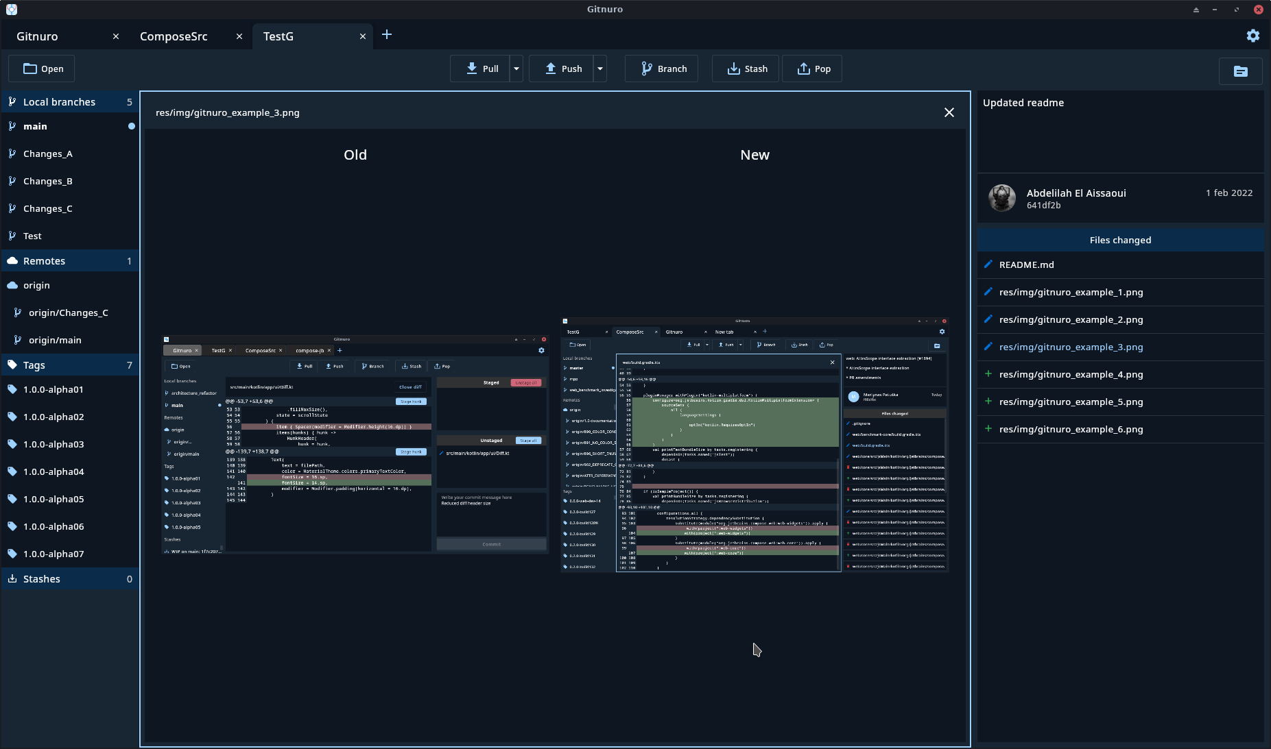Click the folder icon button at top right

click(1240, 71)
